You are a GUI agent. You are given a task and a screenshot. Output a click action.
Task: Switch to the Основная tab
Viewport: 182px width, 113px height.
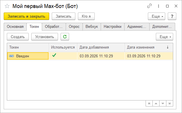click(15, 27)
